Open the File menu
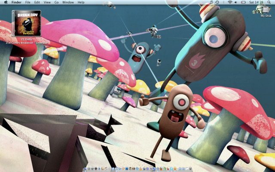The image size is (275, 172). click(27, 2)
